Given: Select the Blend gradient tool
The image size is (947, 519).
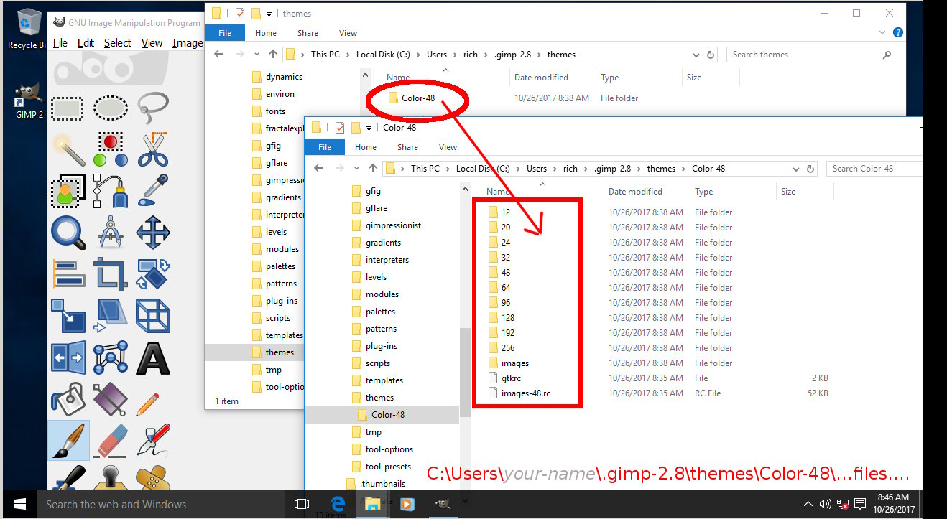Looking at the screenshot, I should (111, 399).
